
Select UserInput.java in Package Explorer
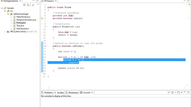(x=23, y=29)
